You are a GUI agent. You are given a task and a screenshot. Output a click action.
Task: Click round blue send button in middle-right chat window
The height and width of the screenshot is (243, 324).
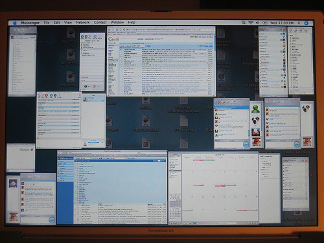tap(246, 145)
